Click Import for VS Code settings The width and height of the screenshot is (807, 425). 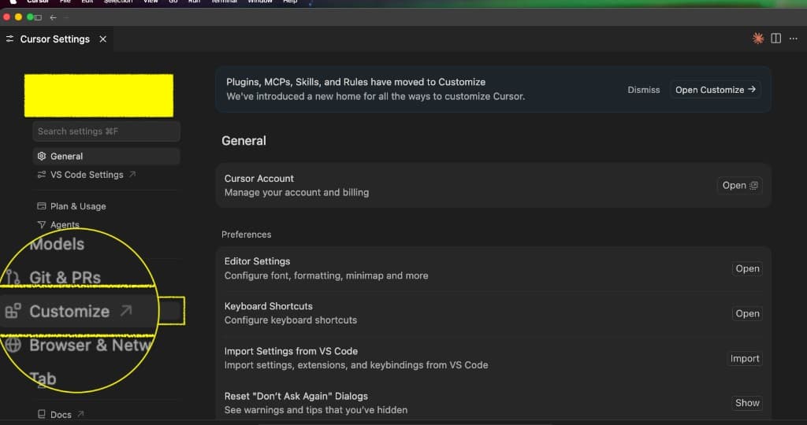tap(745, 358)
